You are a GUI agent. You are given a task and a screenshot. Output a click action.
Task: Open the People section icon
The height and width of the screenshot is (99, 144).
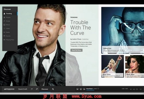[x=4, y=18]
